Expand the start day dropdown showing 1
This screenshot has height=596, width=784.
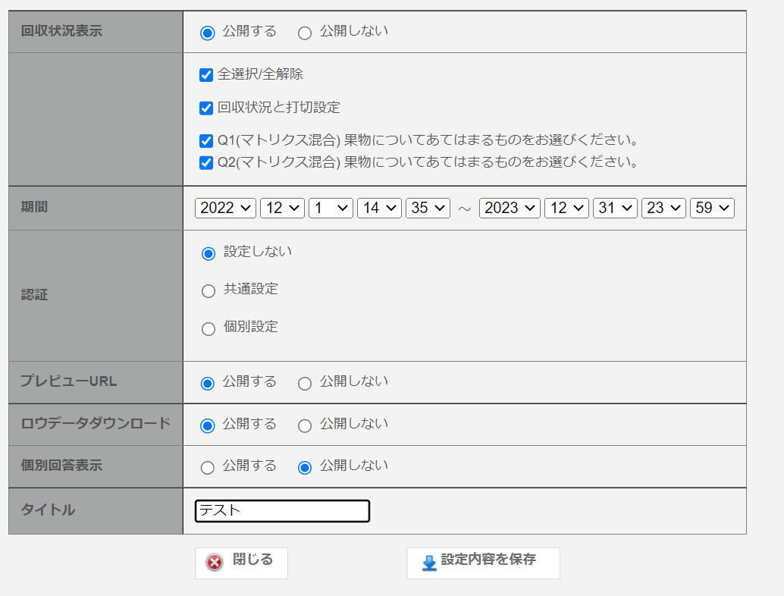coord(331,208)
